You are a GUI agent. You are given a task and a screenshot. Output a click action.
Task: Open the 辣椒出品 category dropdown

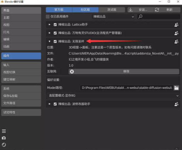pos(113,17)
